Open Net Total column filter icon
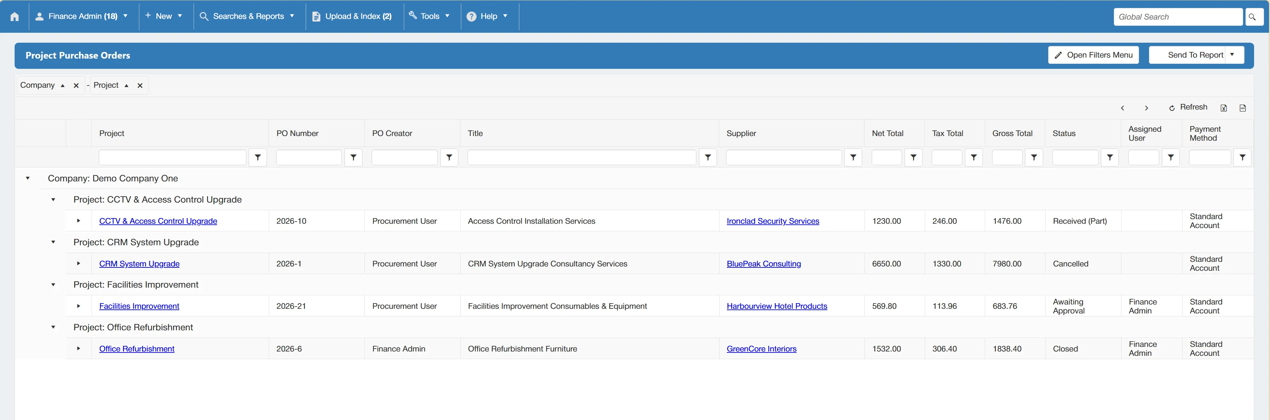The width and height of the screenshot is (1270, 420). click(914, 158)
